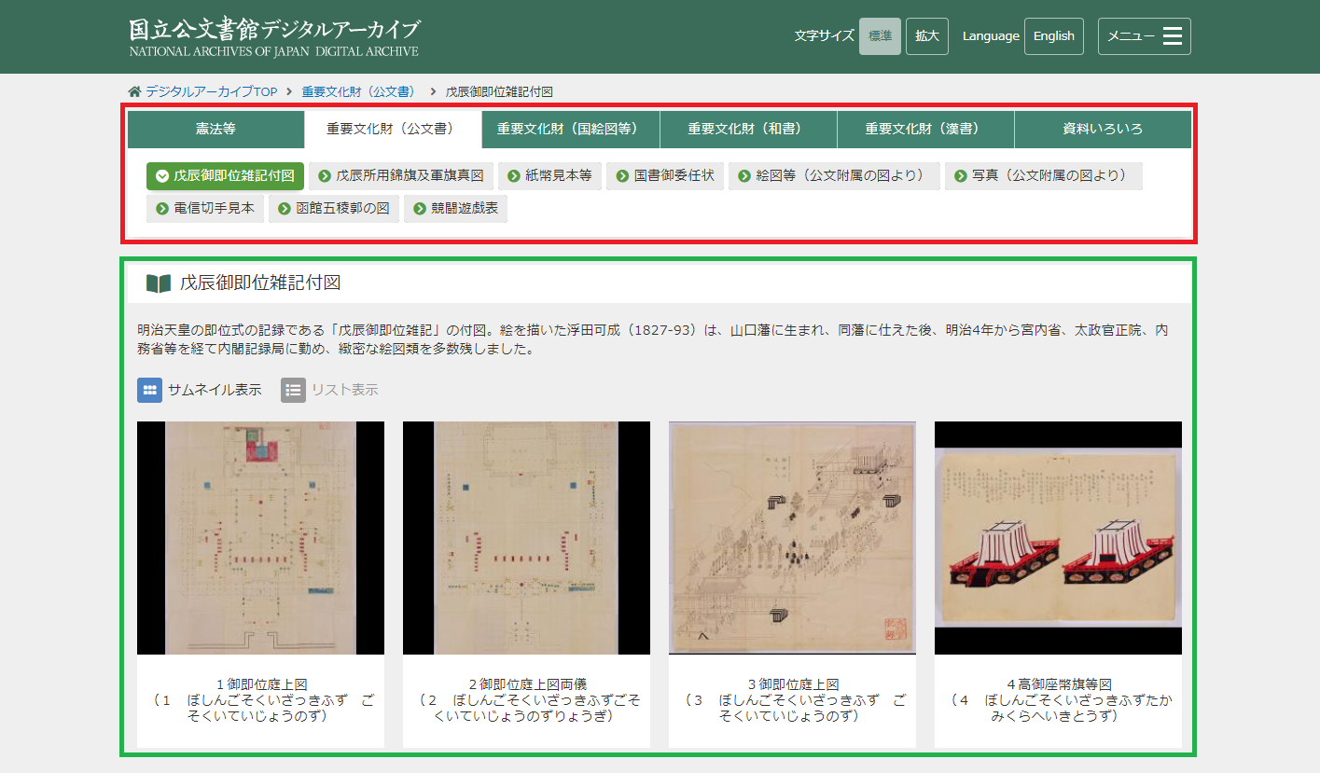Click the 文字サイズ label
The image size is (1320, 773).
click(824, 36)
